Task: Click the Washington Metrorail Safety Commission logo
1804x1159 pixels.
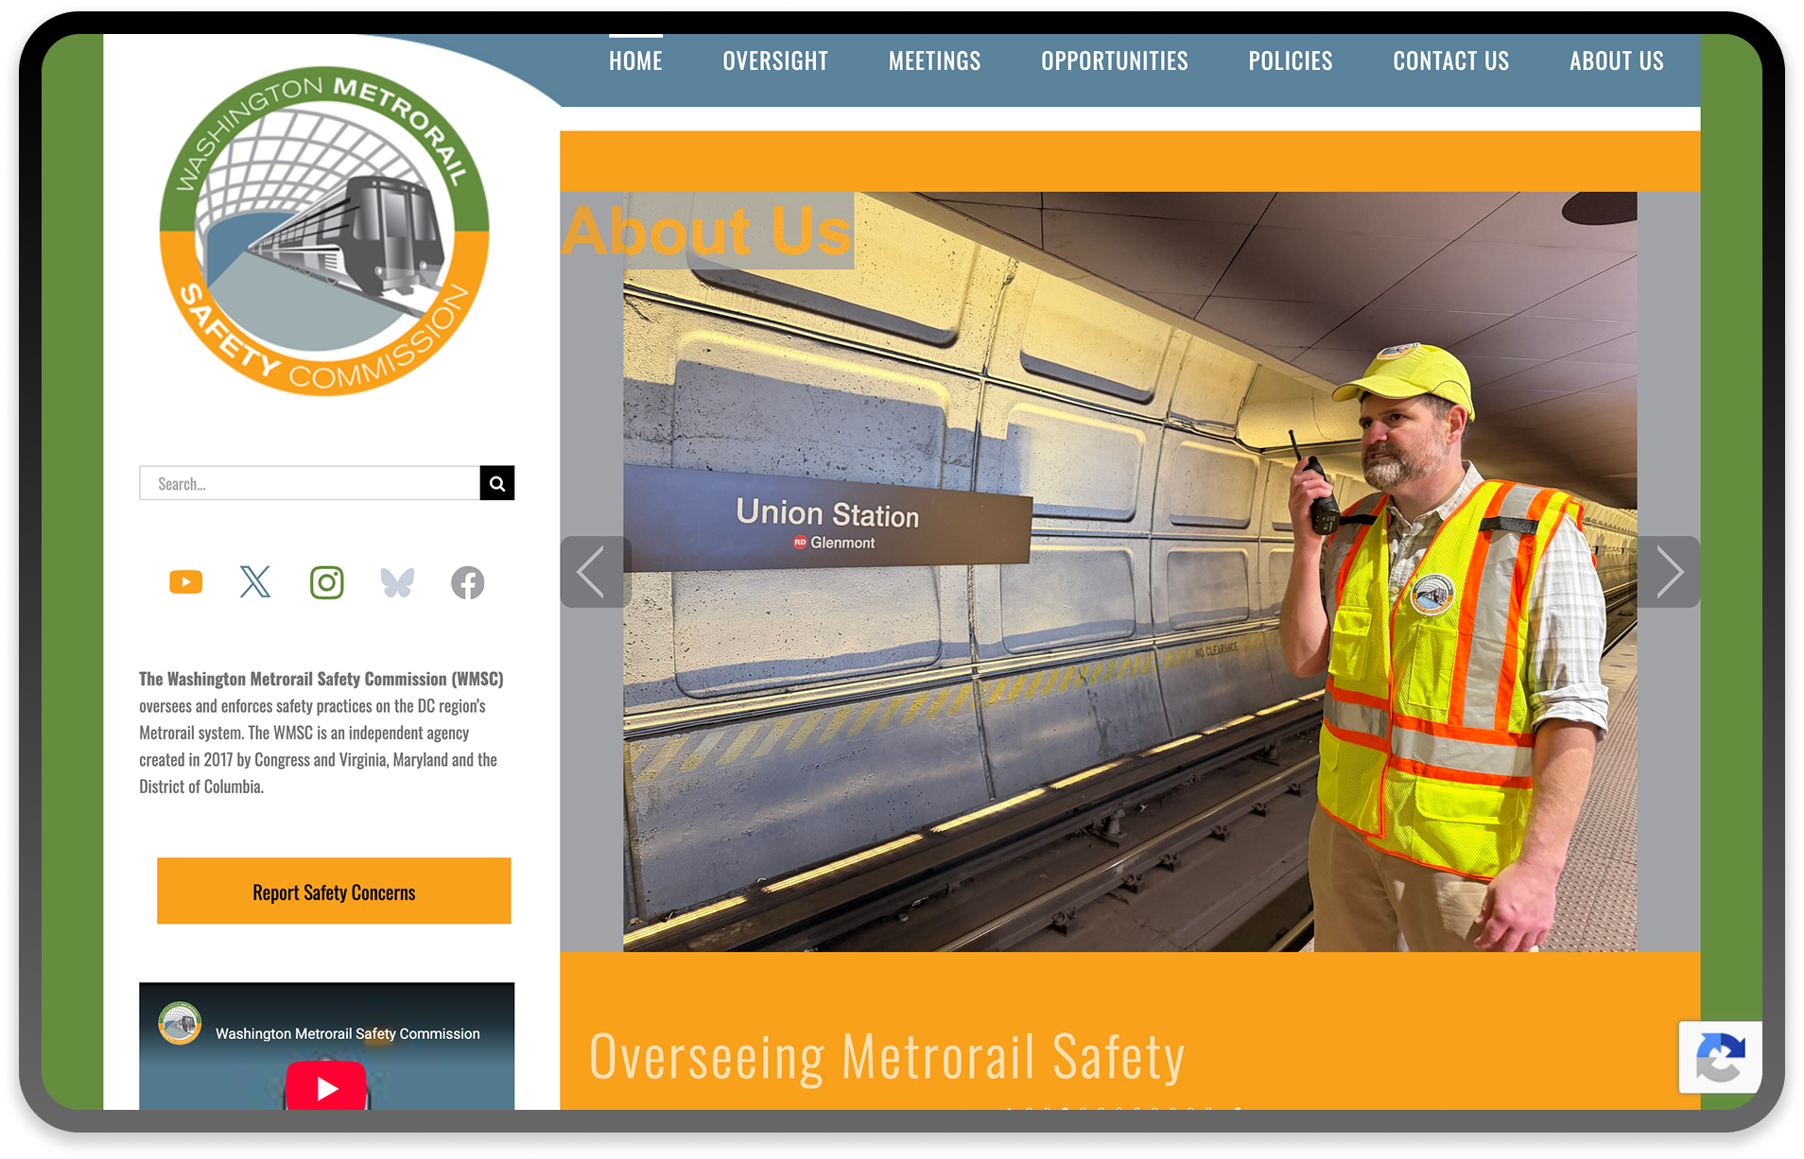Action: [x=324, y=232]
